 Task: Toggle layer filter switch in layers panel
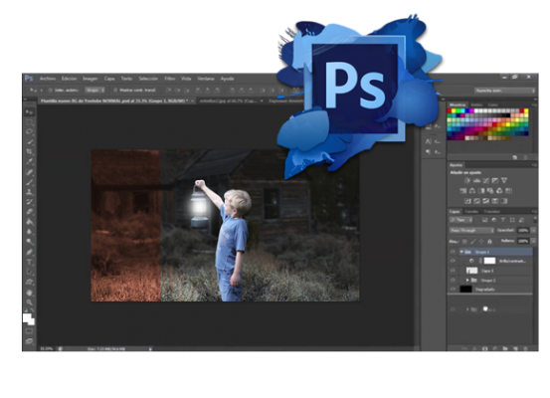pyautogui.click(x=535, y=220)
